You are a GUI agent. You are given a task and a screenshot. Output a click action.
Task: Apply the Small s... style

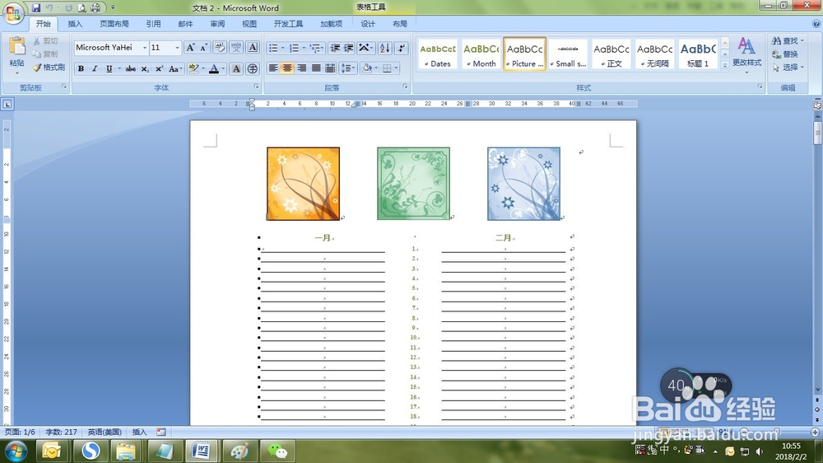(x=568, y=54)
